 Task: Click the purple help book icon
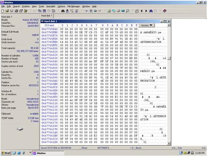click(165, 11)
